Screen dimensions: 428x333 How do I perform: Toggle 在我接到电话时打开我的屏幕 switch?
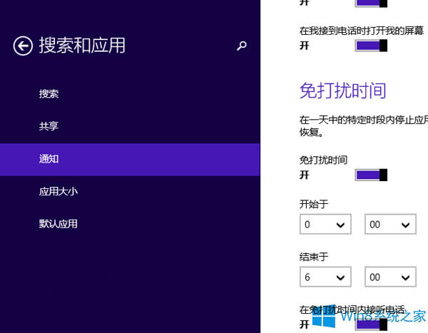click(x=371, y=46)
